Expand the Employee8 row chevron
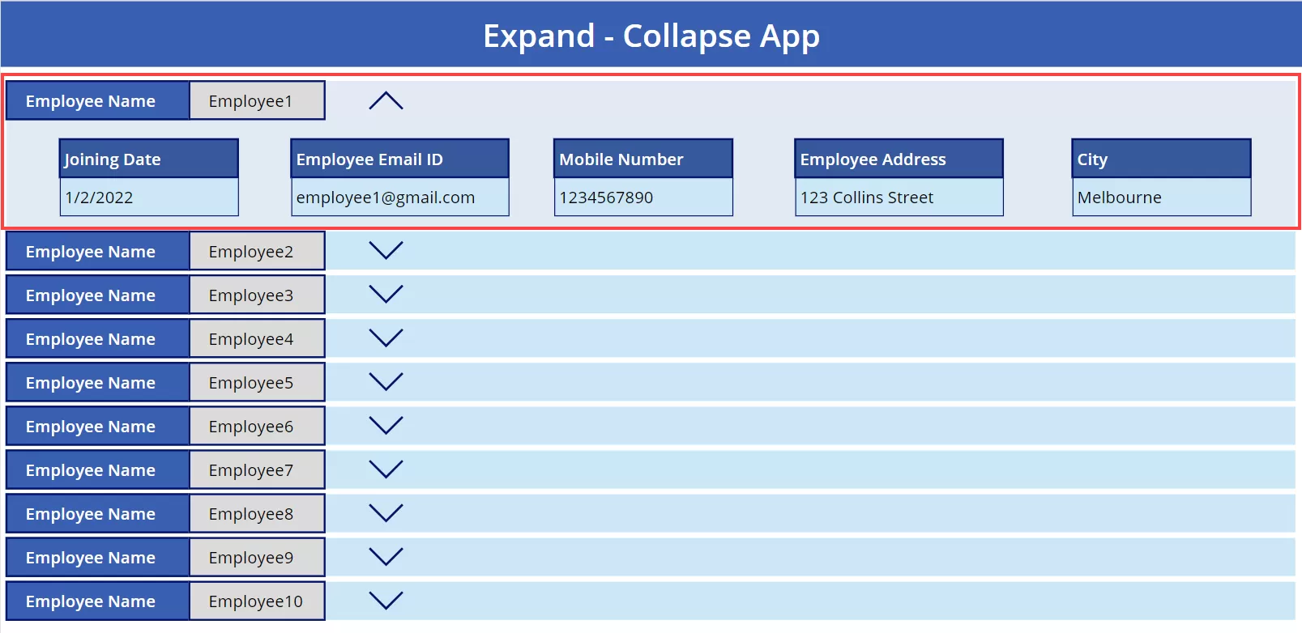 (x=386, y=513)
